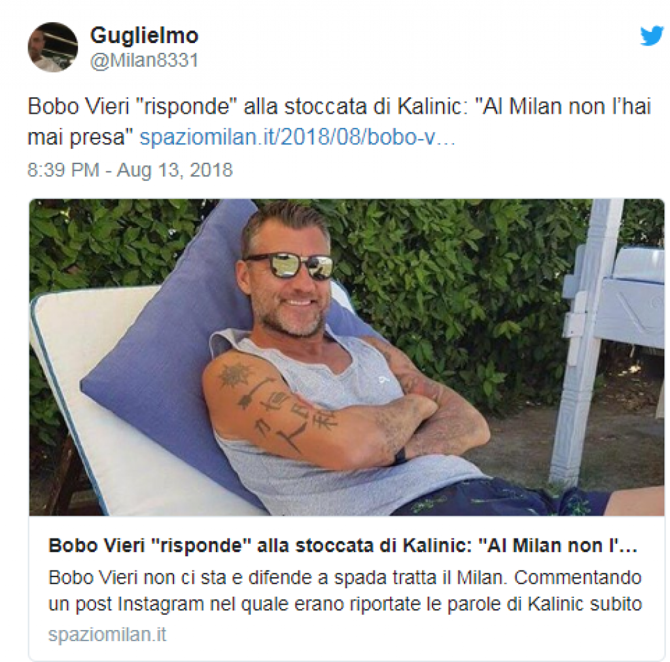Open the 8:39 PM - Aug 13, 2018 timestamp
This screenshot has width=670, height=662.
point(130,170)
